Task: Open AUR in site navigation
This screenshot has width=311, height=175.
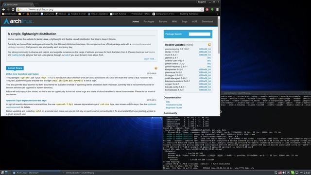Action: point(194,21)
